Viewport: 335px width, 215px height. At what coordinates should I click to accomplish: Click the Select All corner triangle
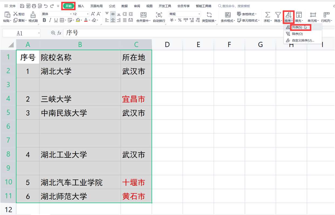11,45
